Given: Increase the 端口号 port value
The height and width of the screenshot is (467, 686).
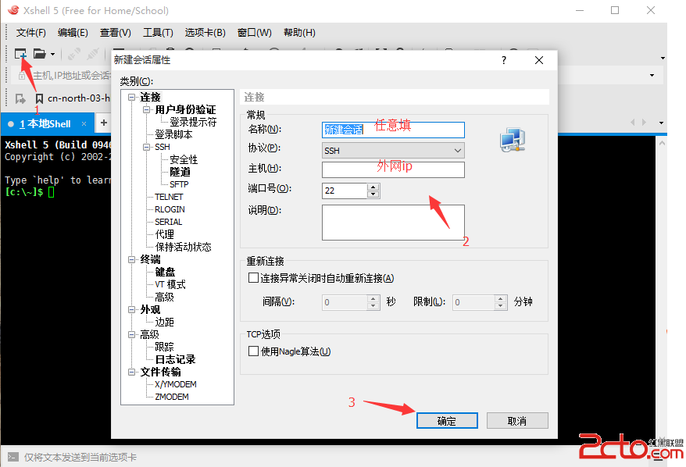Looking at the screenshot, I should click(373, 187).
